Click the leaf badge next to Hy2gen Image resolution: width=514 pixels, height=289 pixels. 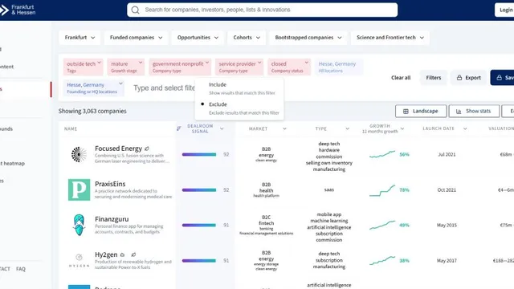tap(133, 254)
